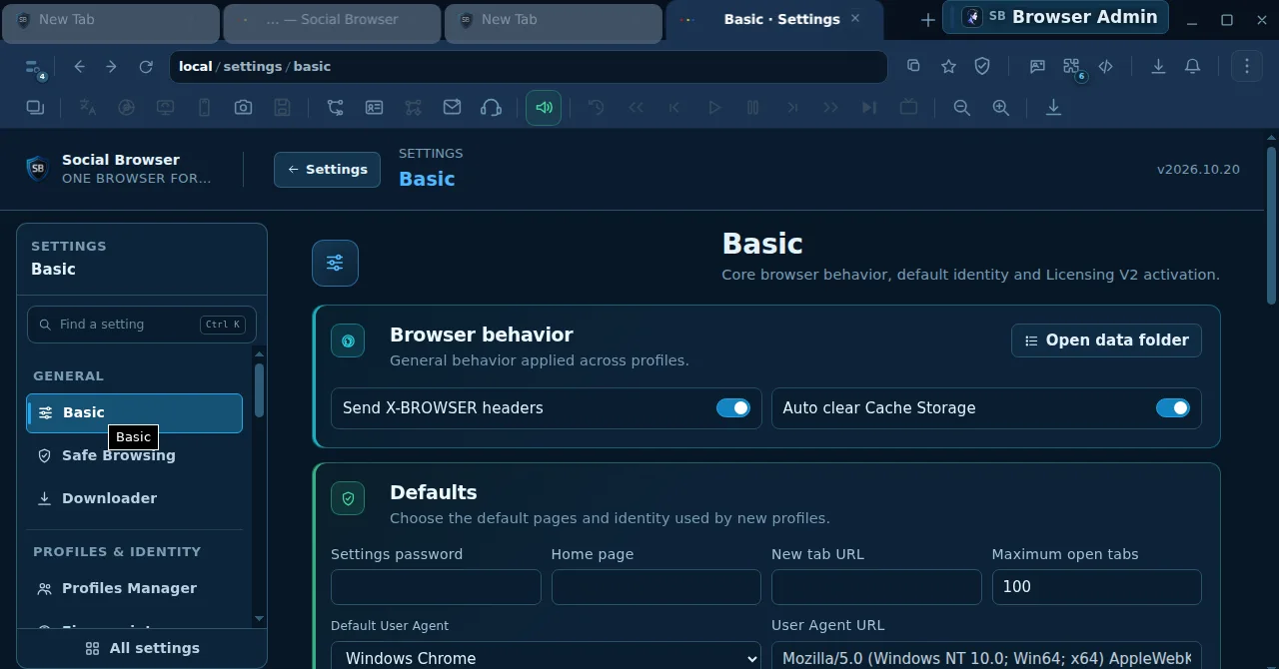Open the profile card icon left of extensions
This screenshot has width=1279, height=669.
tap(1037, 66)
